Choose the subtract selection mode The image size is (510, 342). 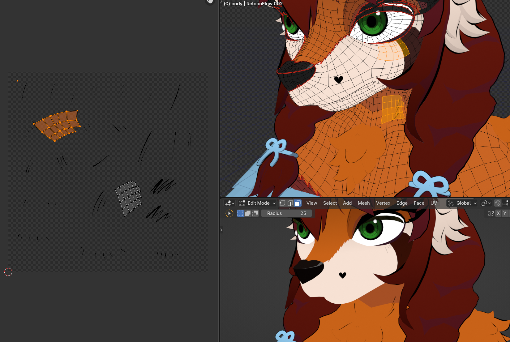click(255, 213)
